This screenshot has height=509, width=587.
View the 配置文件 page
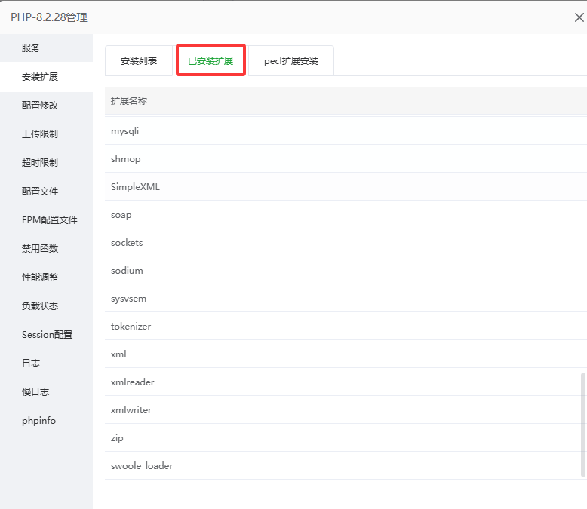coord(40,192)
